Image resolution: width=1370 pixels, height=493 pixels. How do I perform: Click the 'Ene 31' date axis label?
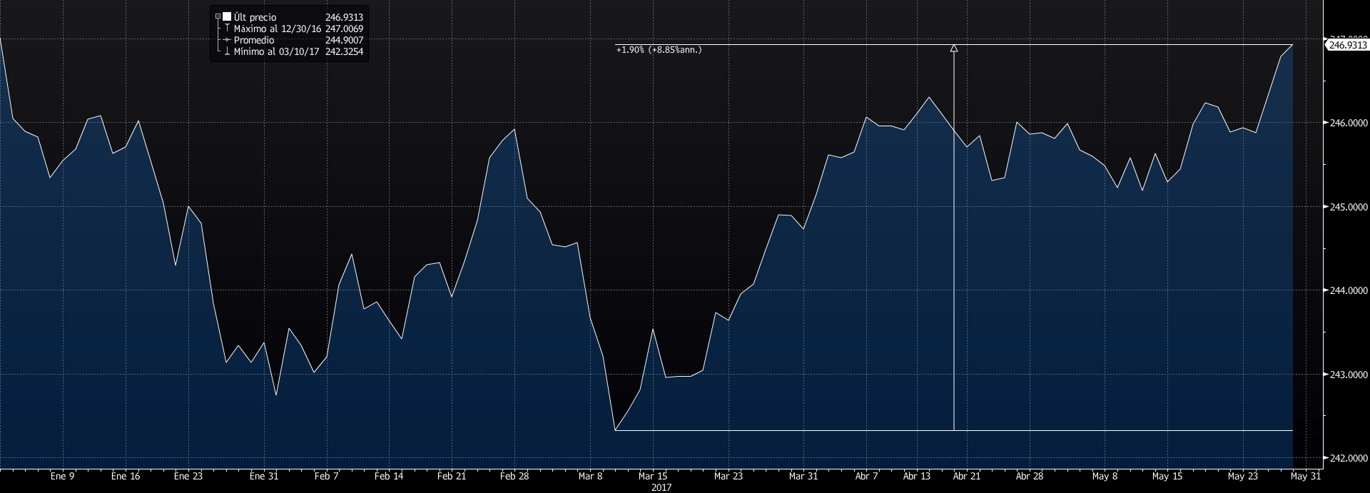click(x=264, y=477)
